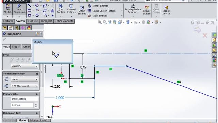Screen dimensions: 218x123
Task: Select the Point sketch tool
Action: (53, 16)
